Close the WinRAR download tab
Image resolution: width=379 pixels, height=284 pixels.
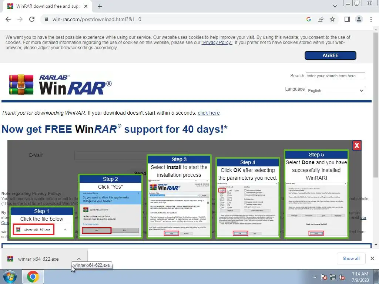[86, 7]
